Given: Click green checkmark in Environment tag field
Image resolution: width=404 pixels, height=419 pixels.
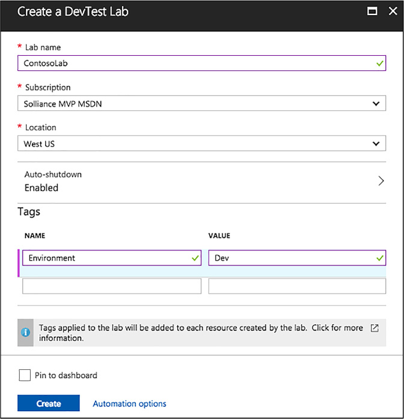Looking at the screenshot, I should tap(195, 258).
